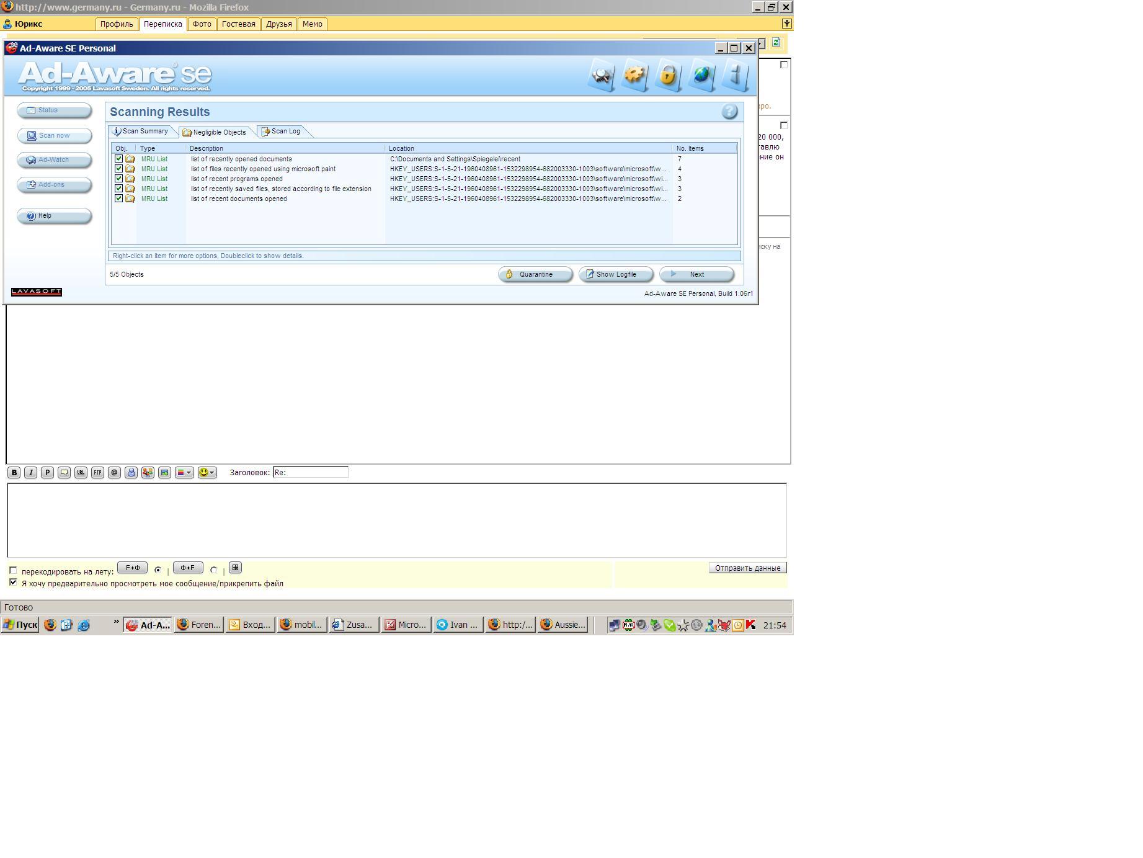Open the Фото tab on germany.ru

(202, 24)
